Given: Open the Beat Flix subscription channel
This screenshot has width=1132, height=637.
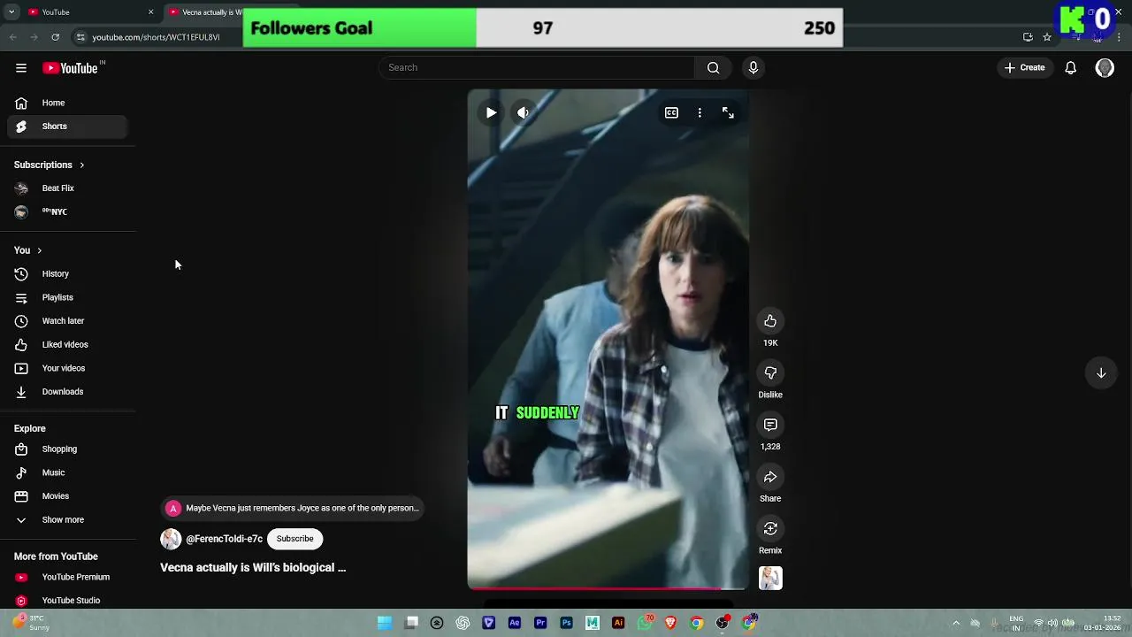Looking at the screenshot, I should pos(67,188).
